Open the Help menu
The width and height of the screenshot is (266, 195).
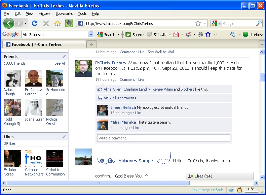click(96, 13)
